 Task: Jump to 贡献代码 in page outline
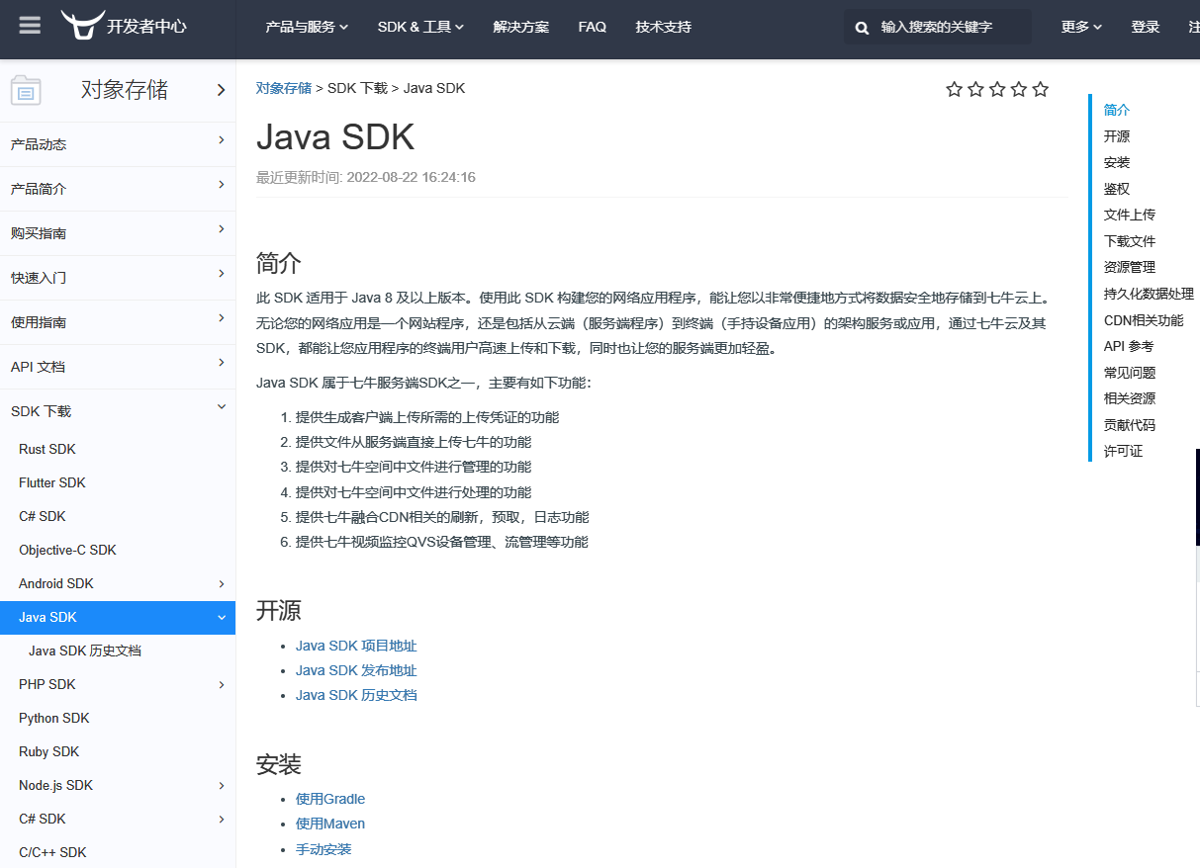pos(1130,425)
